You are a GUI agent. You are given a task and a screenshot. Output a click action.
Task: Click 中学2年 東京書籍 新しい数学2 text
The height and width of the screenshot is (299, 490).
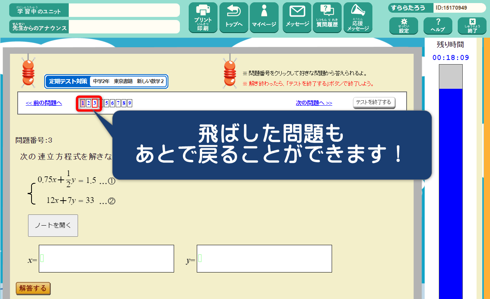128,81
